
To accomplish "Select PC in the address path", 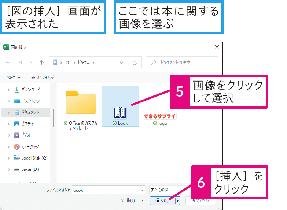I will pos(68,63).
